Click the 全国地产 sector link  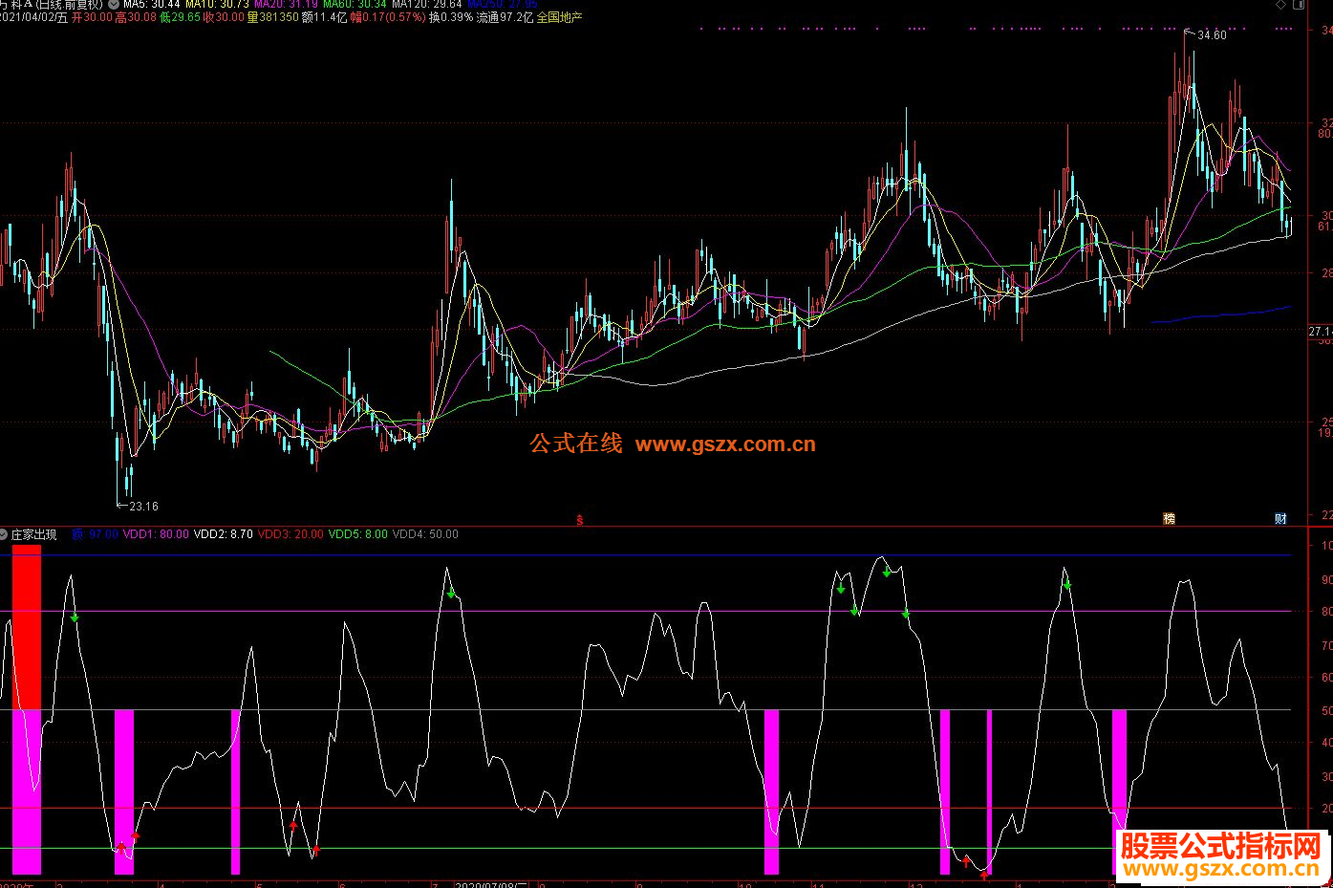560,17
